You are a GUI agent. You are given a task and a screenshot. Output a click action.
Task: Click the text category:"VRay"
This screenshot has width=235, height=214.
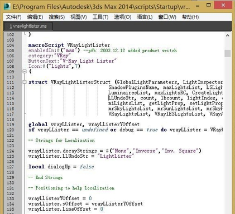[50, 56]
